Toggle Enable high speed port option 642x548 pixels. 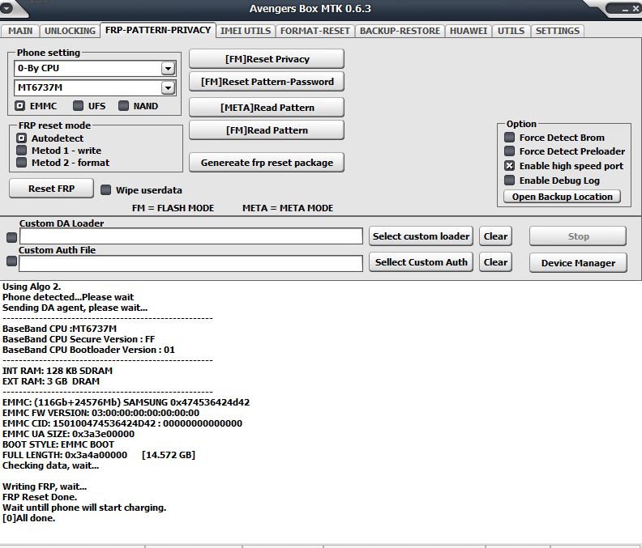click(509, 166)
